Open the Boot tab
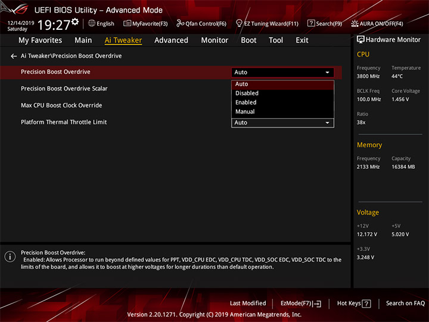 point(248,41)
